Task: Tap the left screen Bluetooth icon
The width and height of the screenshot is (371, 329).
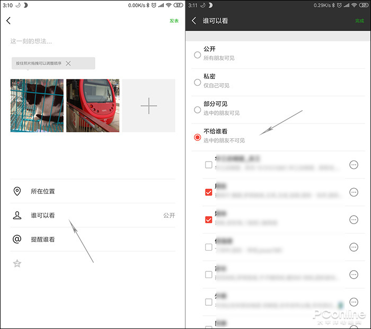Action: coord(148,5)
